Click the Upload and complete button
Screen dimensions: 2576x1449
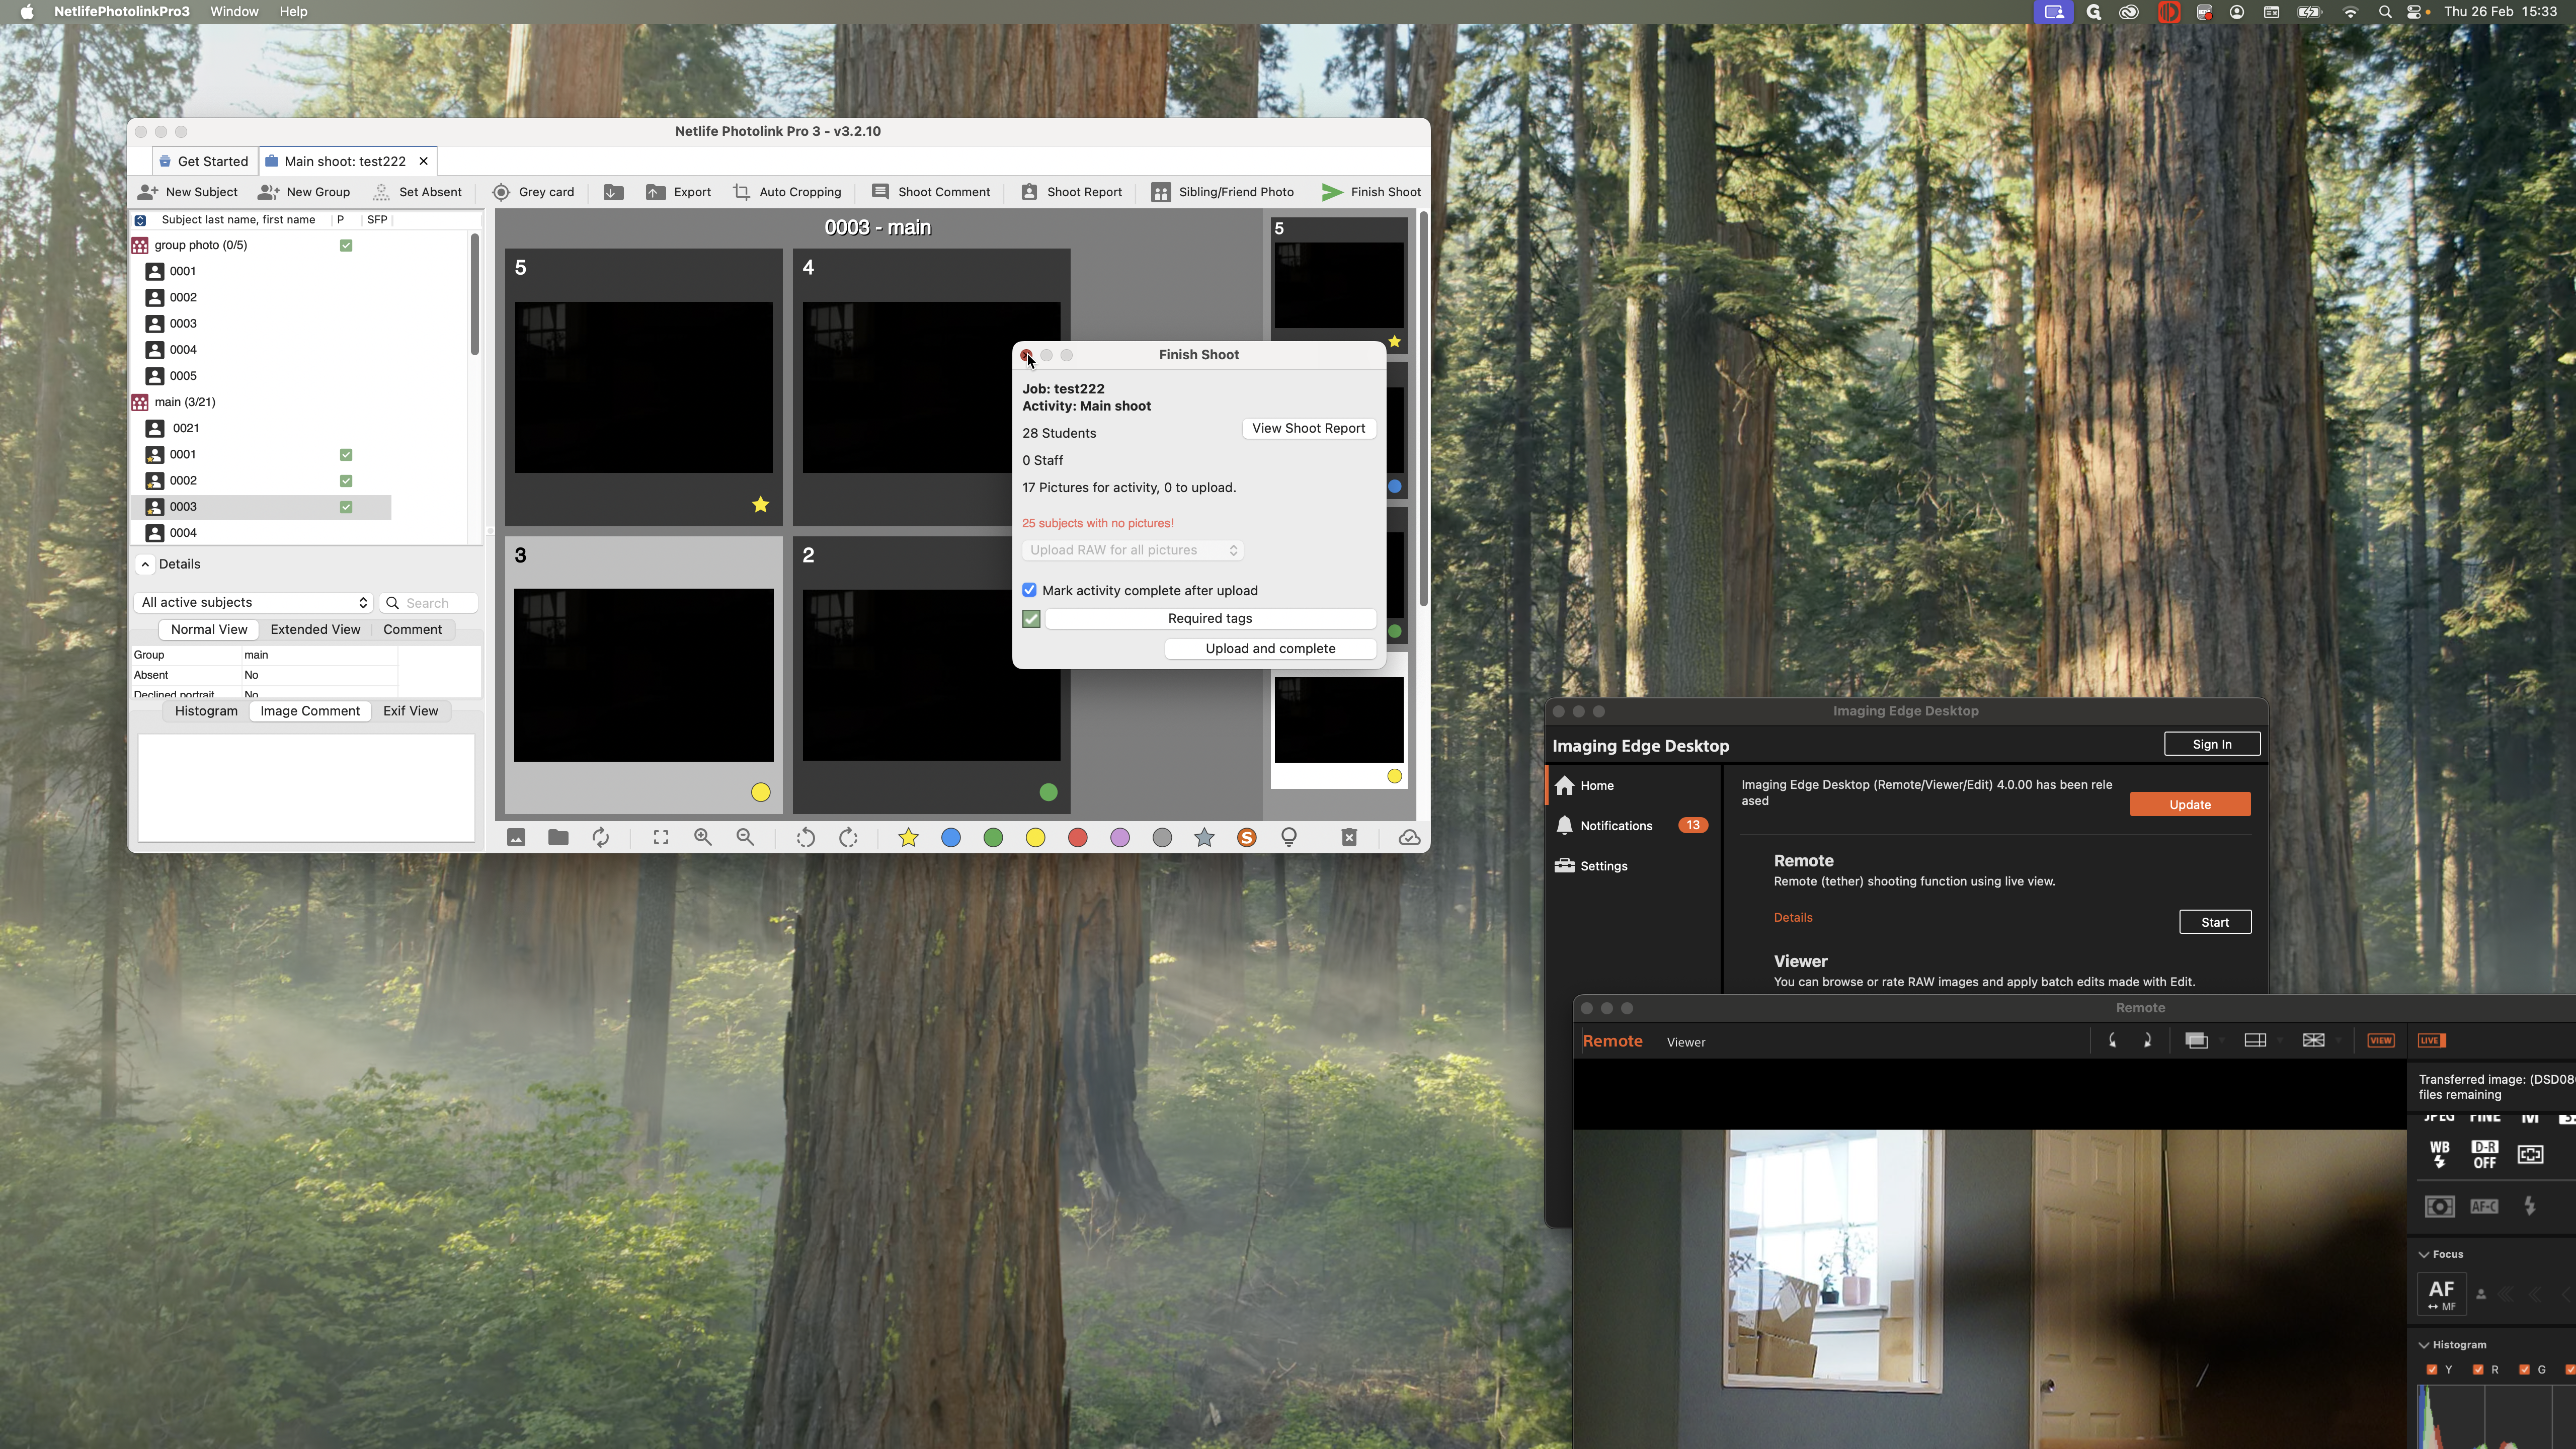[x=1269, y=649]
